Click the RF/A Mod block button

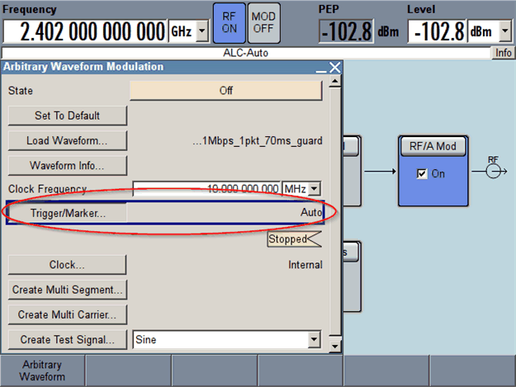coord(433,146)
